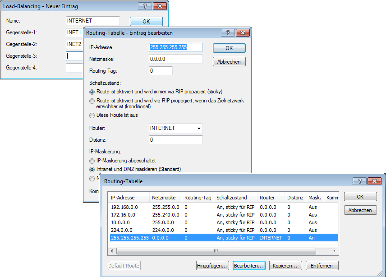Select sticky RIP propagation radio option
386x277 pixels.
coord(92,92)
